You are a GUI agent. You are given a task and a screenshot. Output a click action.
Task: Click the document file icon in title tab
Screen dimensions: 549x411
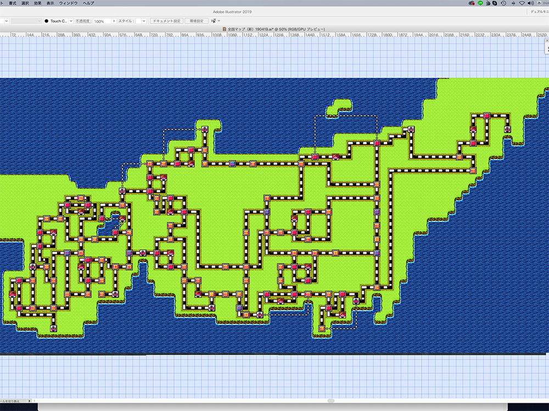point(226,29)
